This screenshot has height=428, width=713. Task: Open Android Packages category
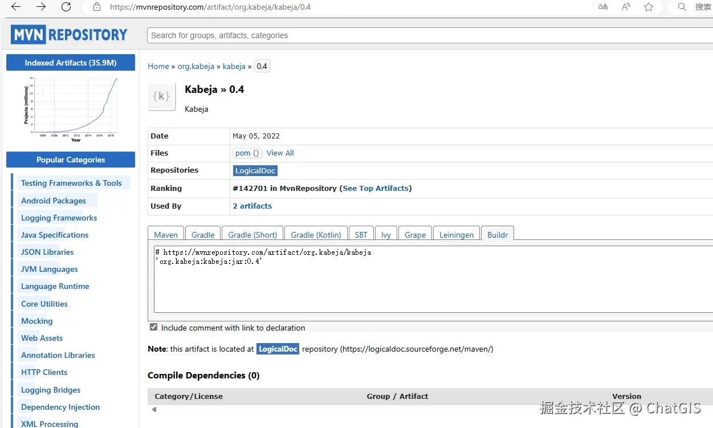[54, 201]
